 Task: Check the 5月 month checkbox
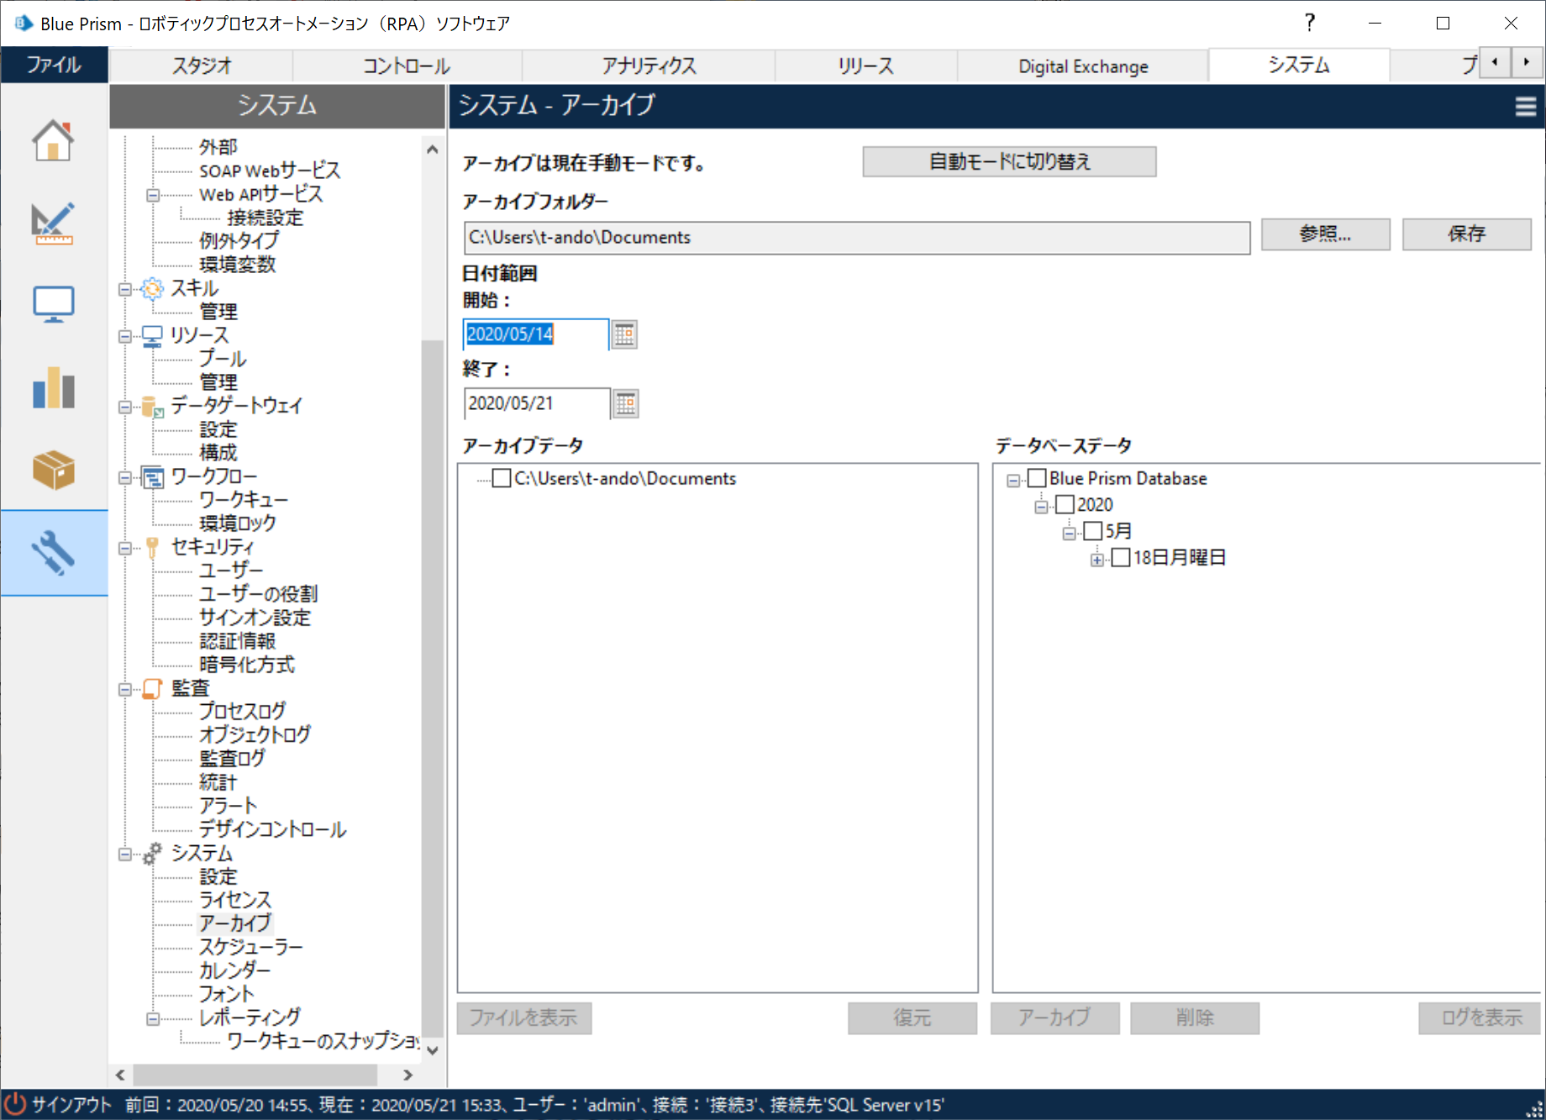pos(1092,531)
